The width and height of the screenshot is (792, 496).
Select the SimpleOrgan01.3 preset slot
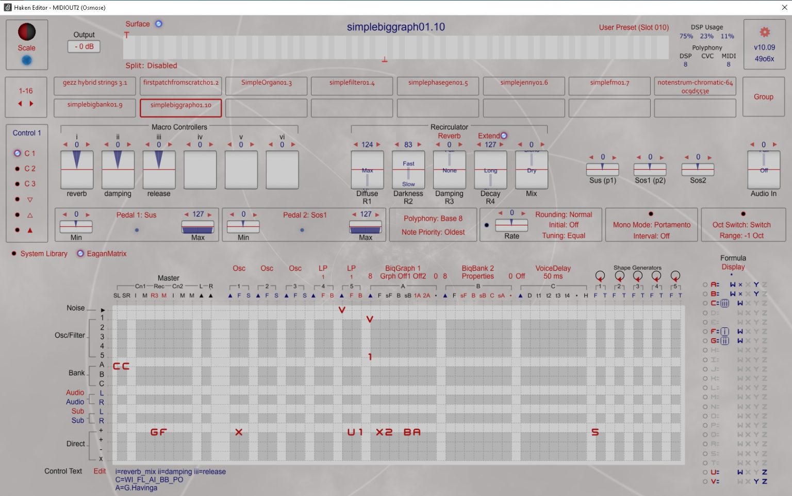coord(267,86)
